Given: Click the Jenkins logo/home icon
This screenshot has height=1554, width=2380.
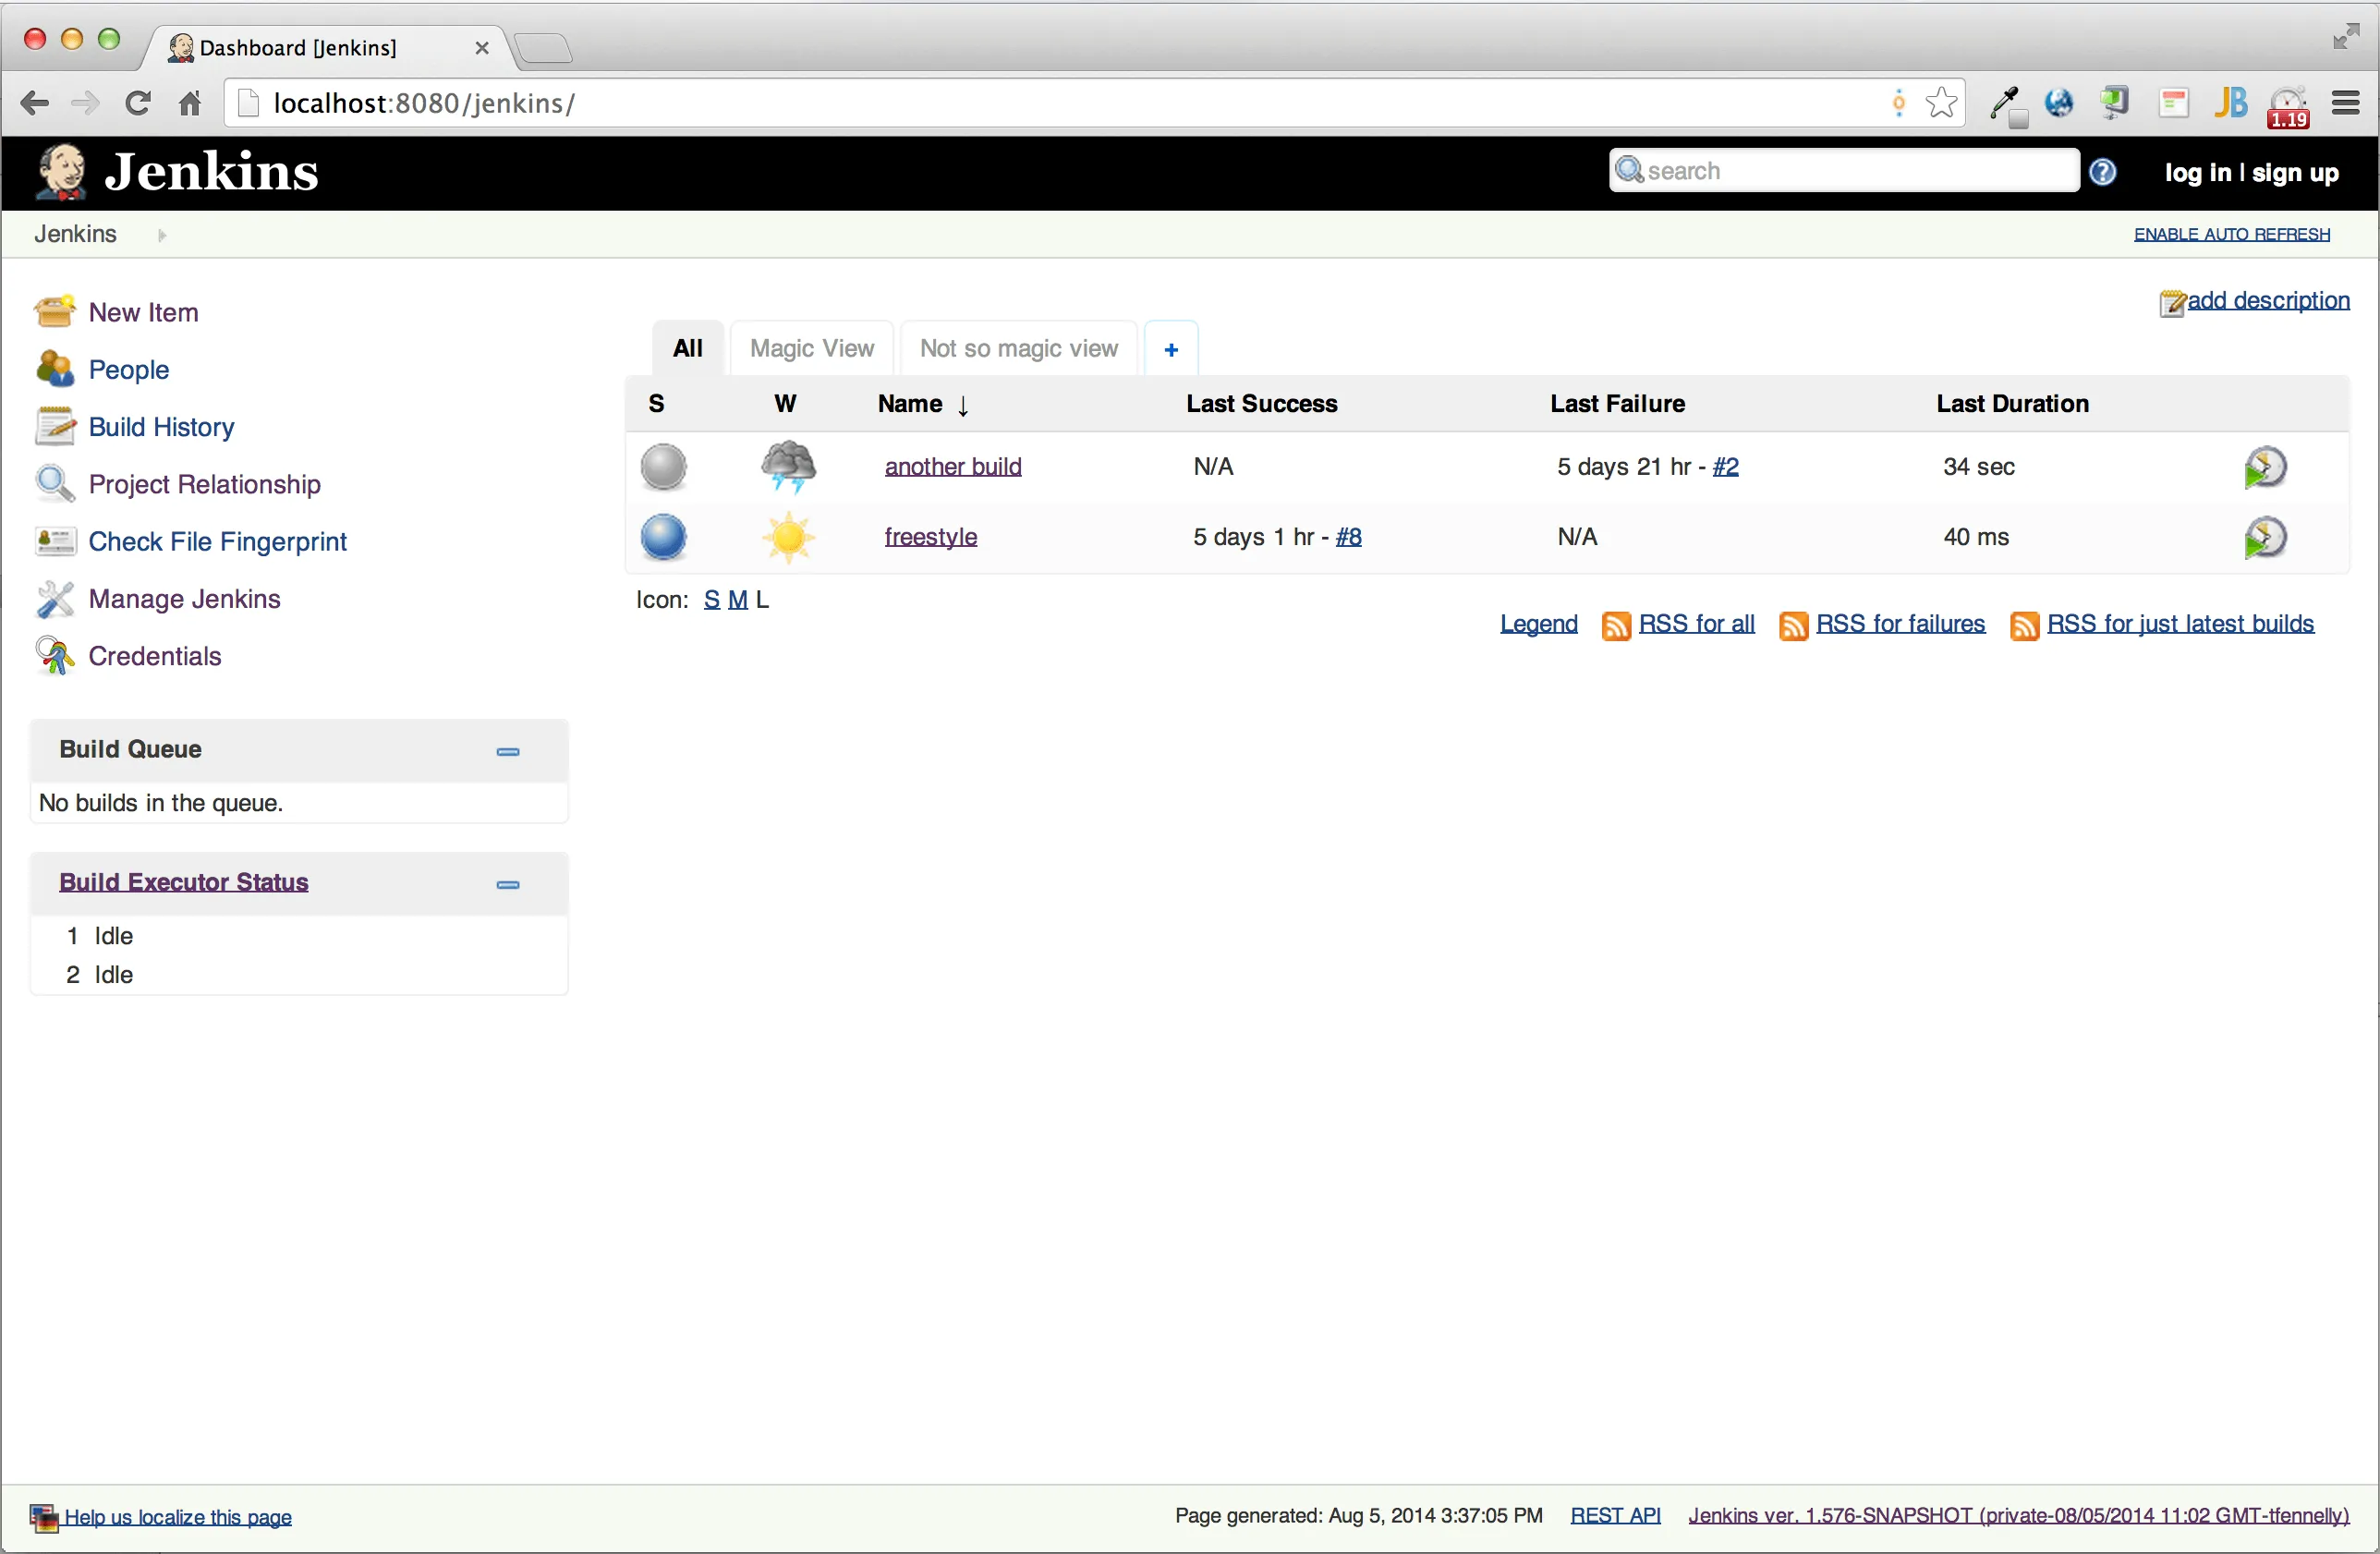Looking at the screenshot, I should click(63, 170).
